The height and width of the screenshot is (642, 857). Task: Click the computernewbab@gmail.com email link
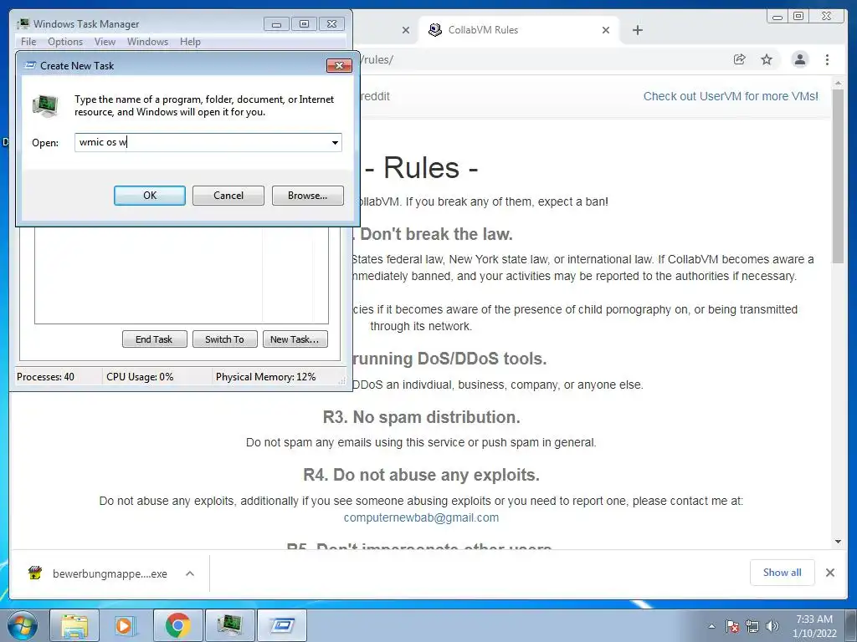point(421,517)
